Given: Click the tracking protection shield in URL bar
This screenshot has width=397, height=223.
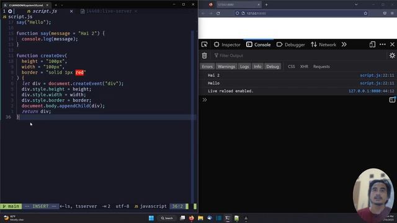Looking at the screenshot, I should (x=237, y=13).
